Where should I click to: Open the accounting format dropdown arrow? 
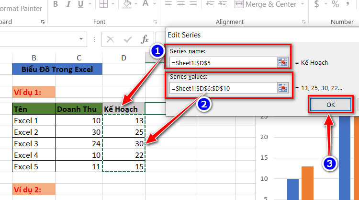(x=326, y=4)
